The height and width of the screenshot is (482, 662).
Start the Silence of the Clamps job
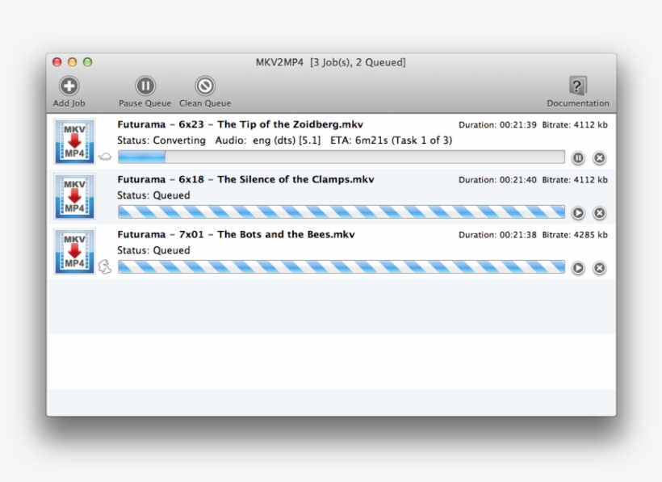point(578,213)
